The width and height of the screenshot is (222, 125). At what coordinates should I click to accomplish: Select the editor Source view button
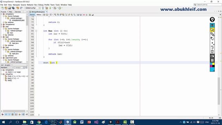click(32, 15)
